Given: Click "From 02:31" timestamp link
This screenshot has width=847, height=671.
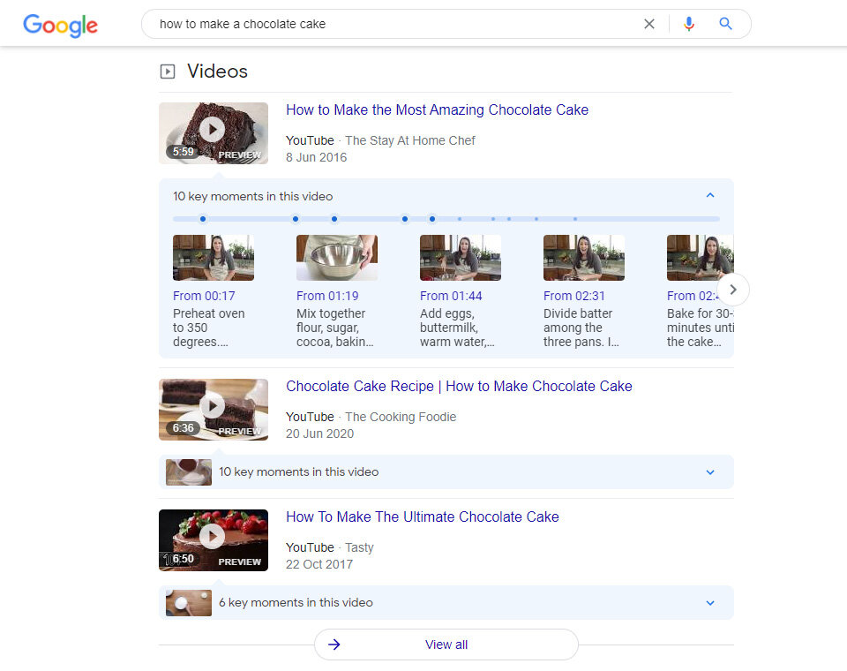Looking at the screenshot, I should pyautogui.click(x=574, y=296).
